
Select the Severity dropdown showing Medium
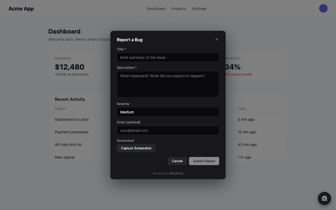168,112
